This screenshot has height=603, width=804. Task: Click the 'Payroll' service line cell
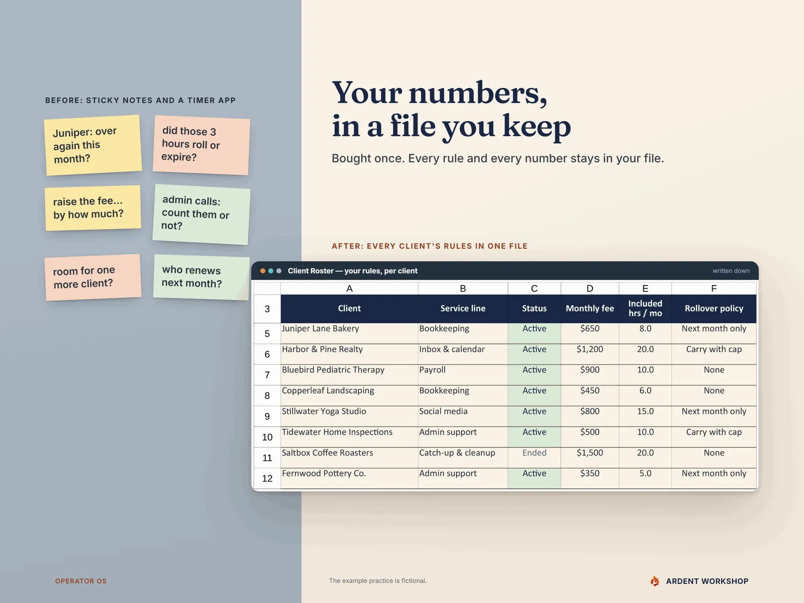coord(463,375)
